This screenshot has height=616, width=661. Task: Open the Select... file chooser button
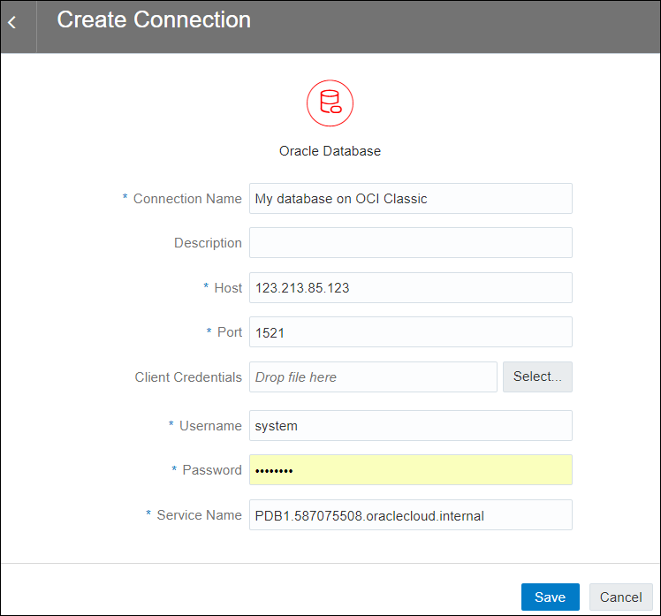click(537, 377)
